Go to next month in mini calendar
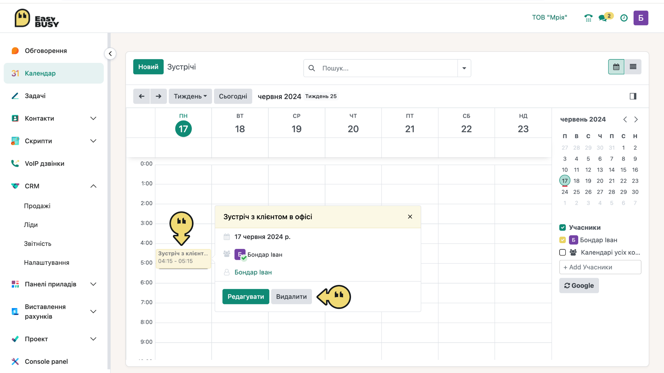The width and height of the screenshot is (664, 373). [x=636, y=119]
